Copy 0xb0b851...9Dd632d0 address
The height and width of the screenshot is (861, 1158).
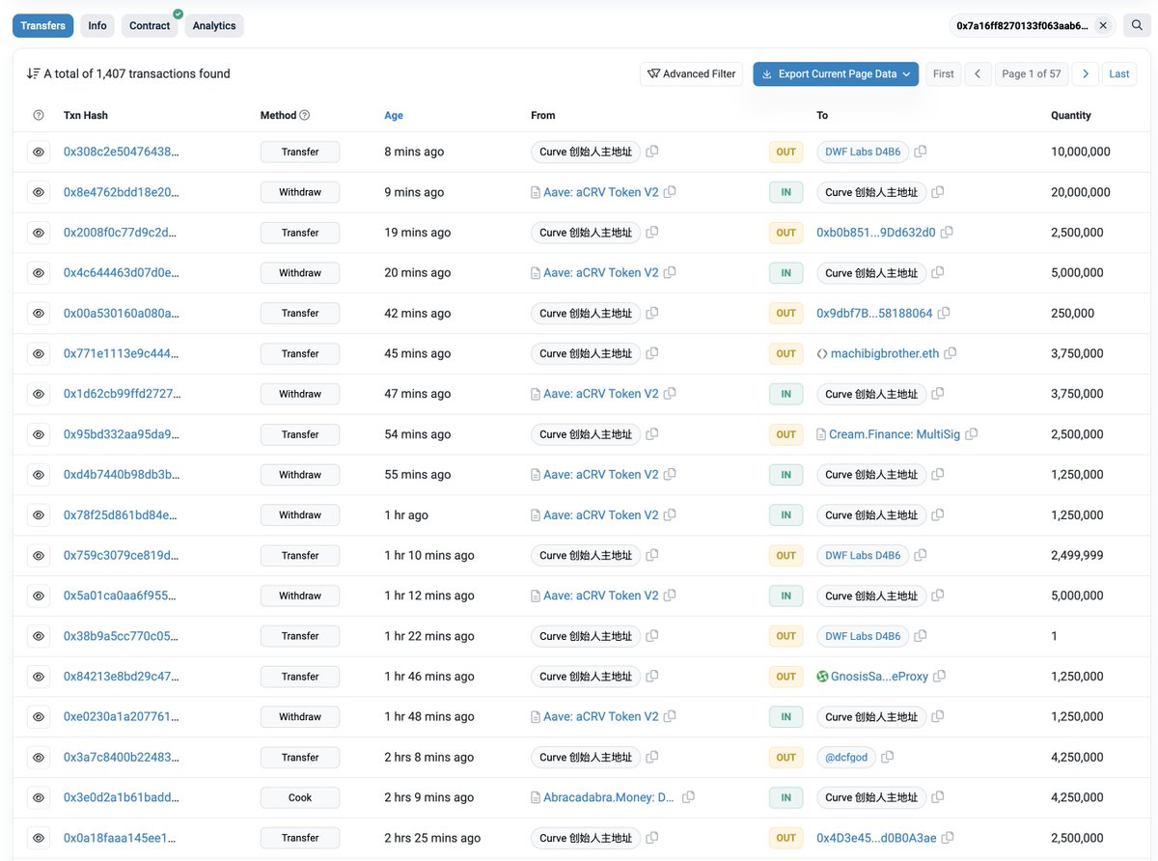coord(947,233)
